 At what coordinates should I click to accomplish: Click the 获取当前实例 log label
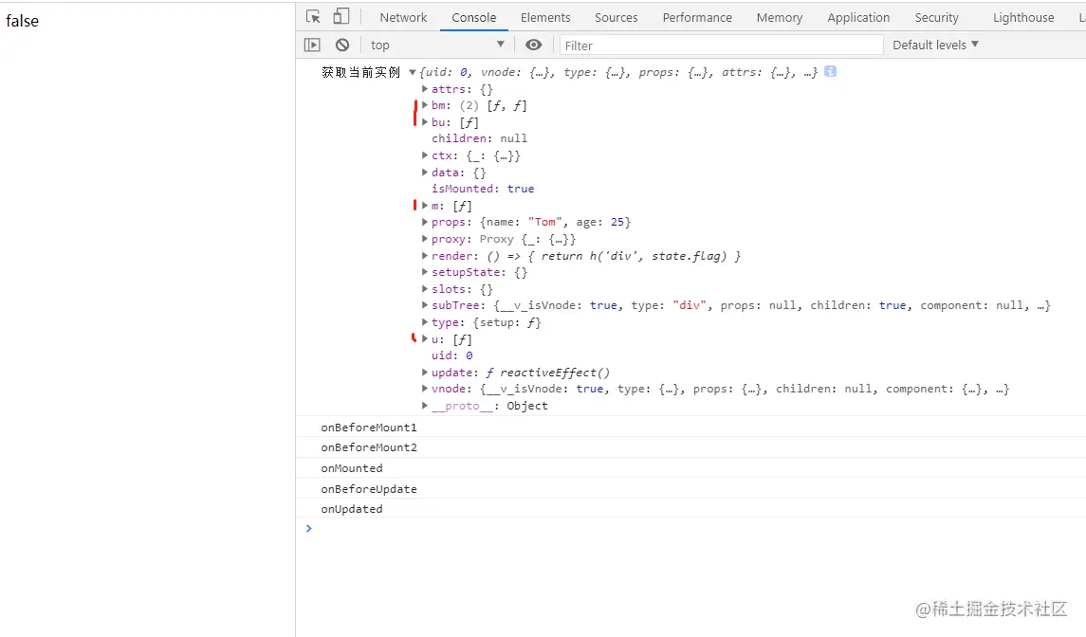[x=360, y=72]
